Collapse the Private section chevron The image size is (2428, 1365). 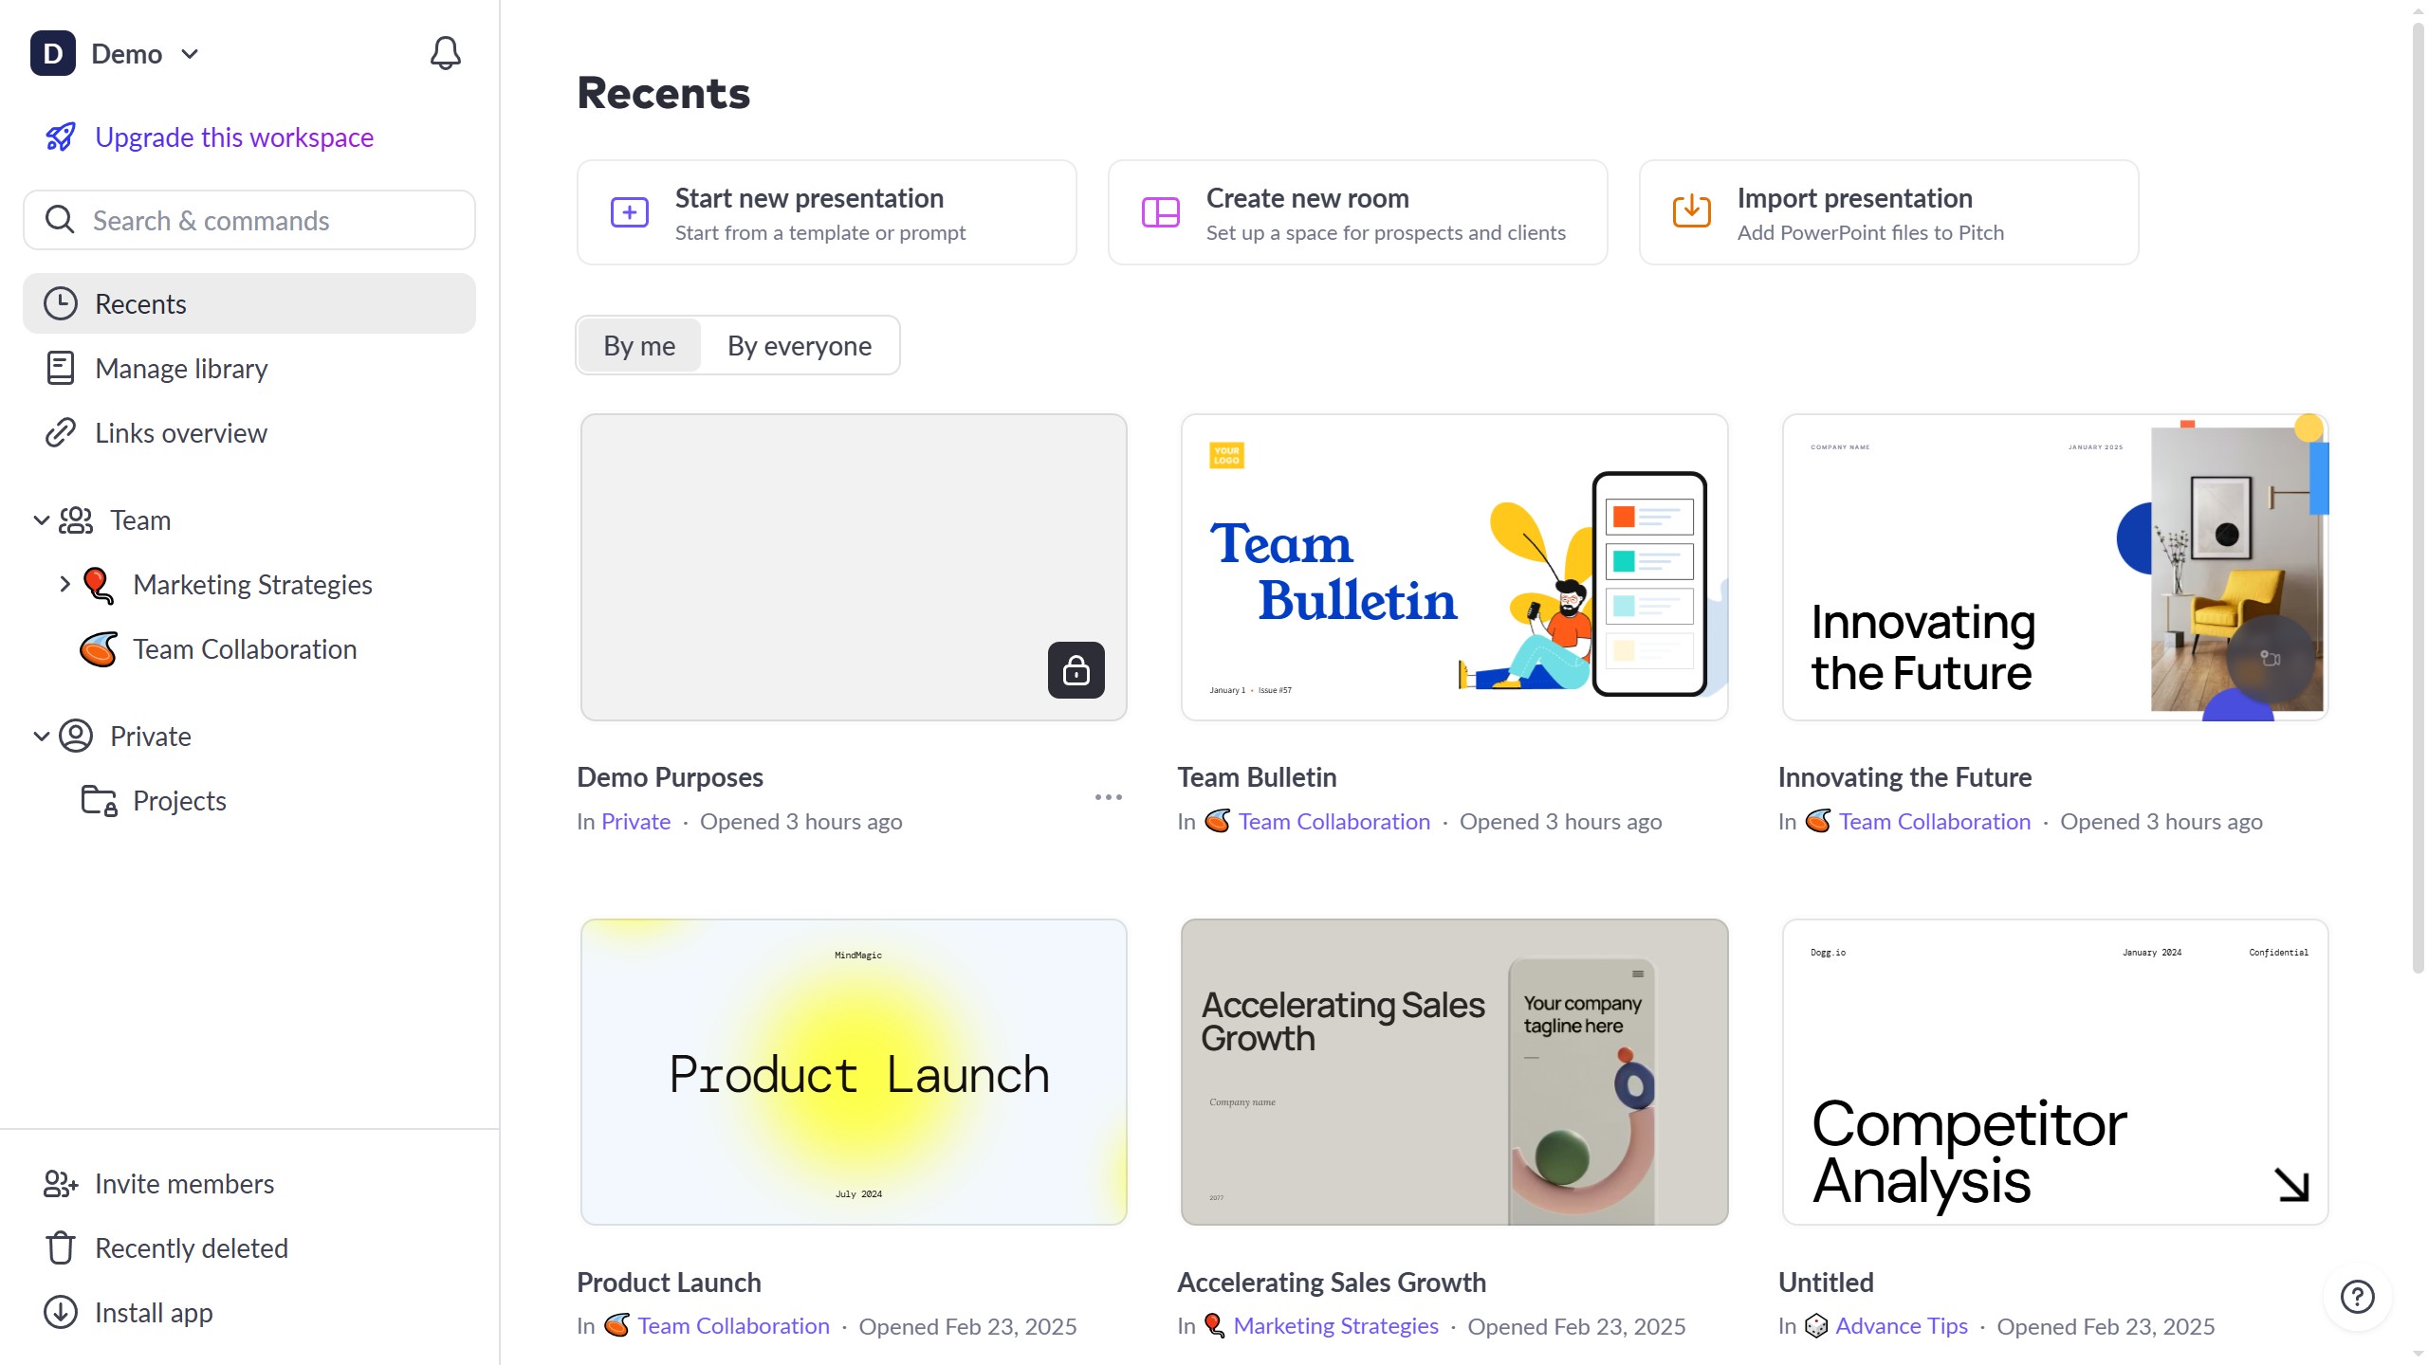[41, 737]
